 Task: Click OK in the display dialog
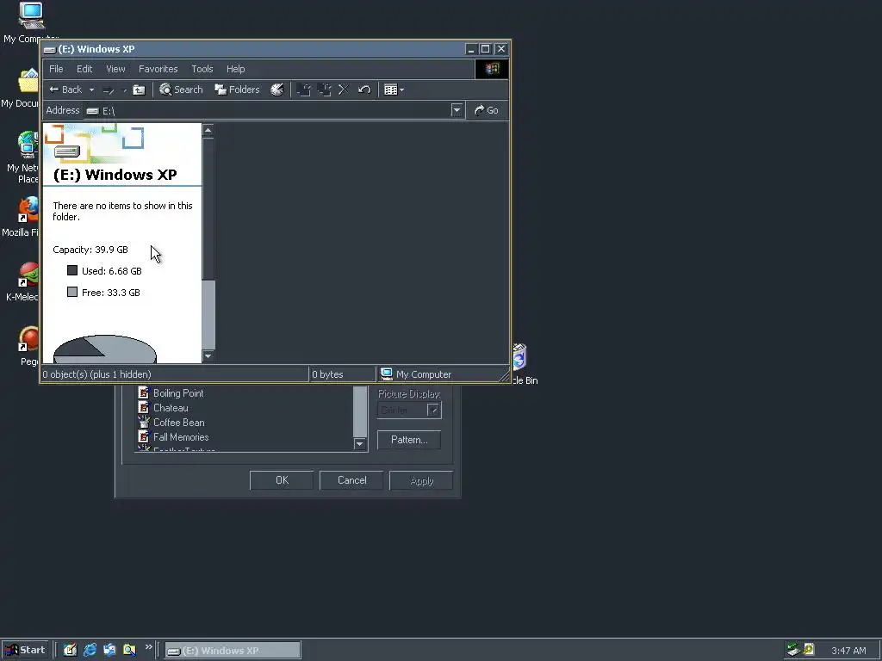point(282,480)
